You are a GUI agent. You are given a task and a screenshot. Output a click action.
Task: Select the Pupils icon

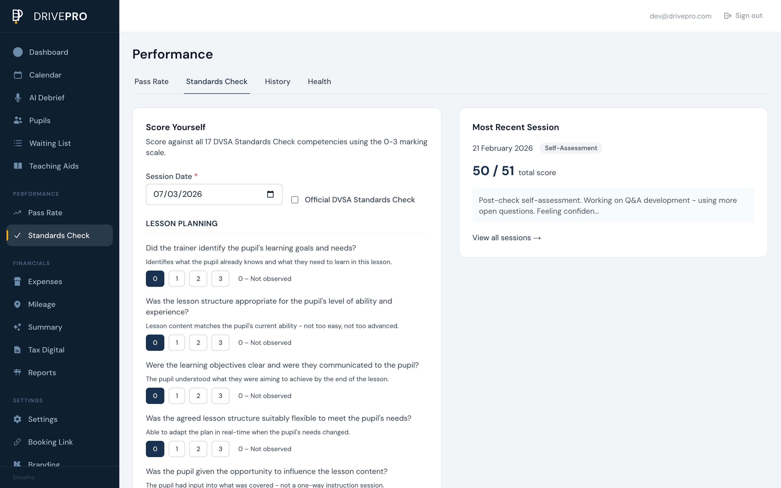tap(18, 120)
